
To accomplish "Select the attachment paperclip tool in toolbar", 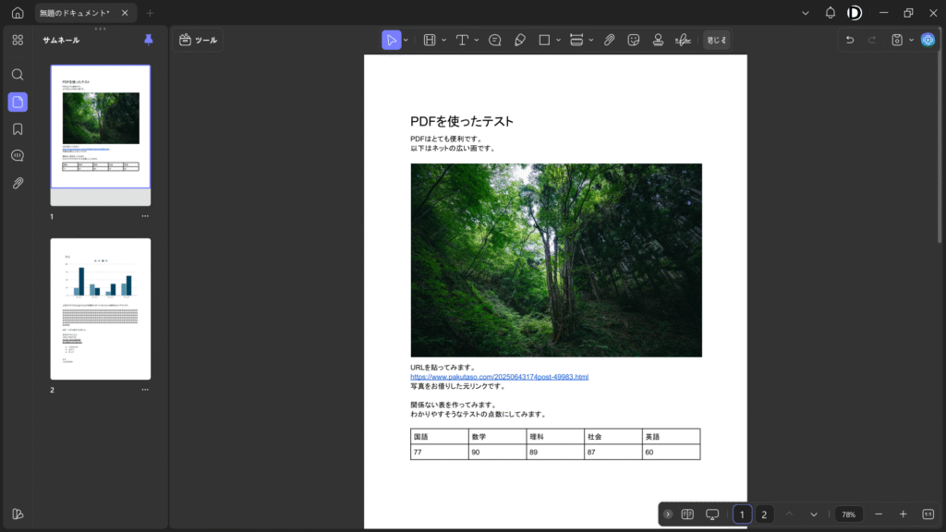I will click(x=610, y=40).
